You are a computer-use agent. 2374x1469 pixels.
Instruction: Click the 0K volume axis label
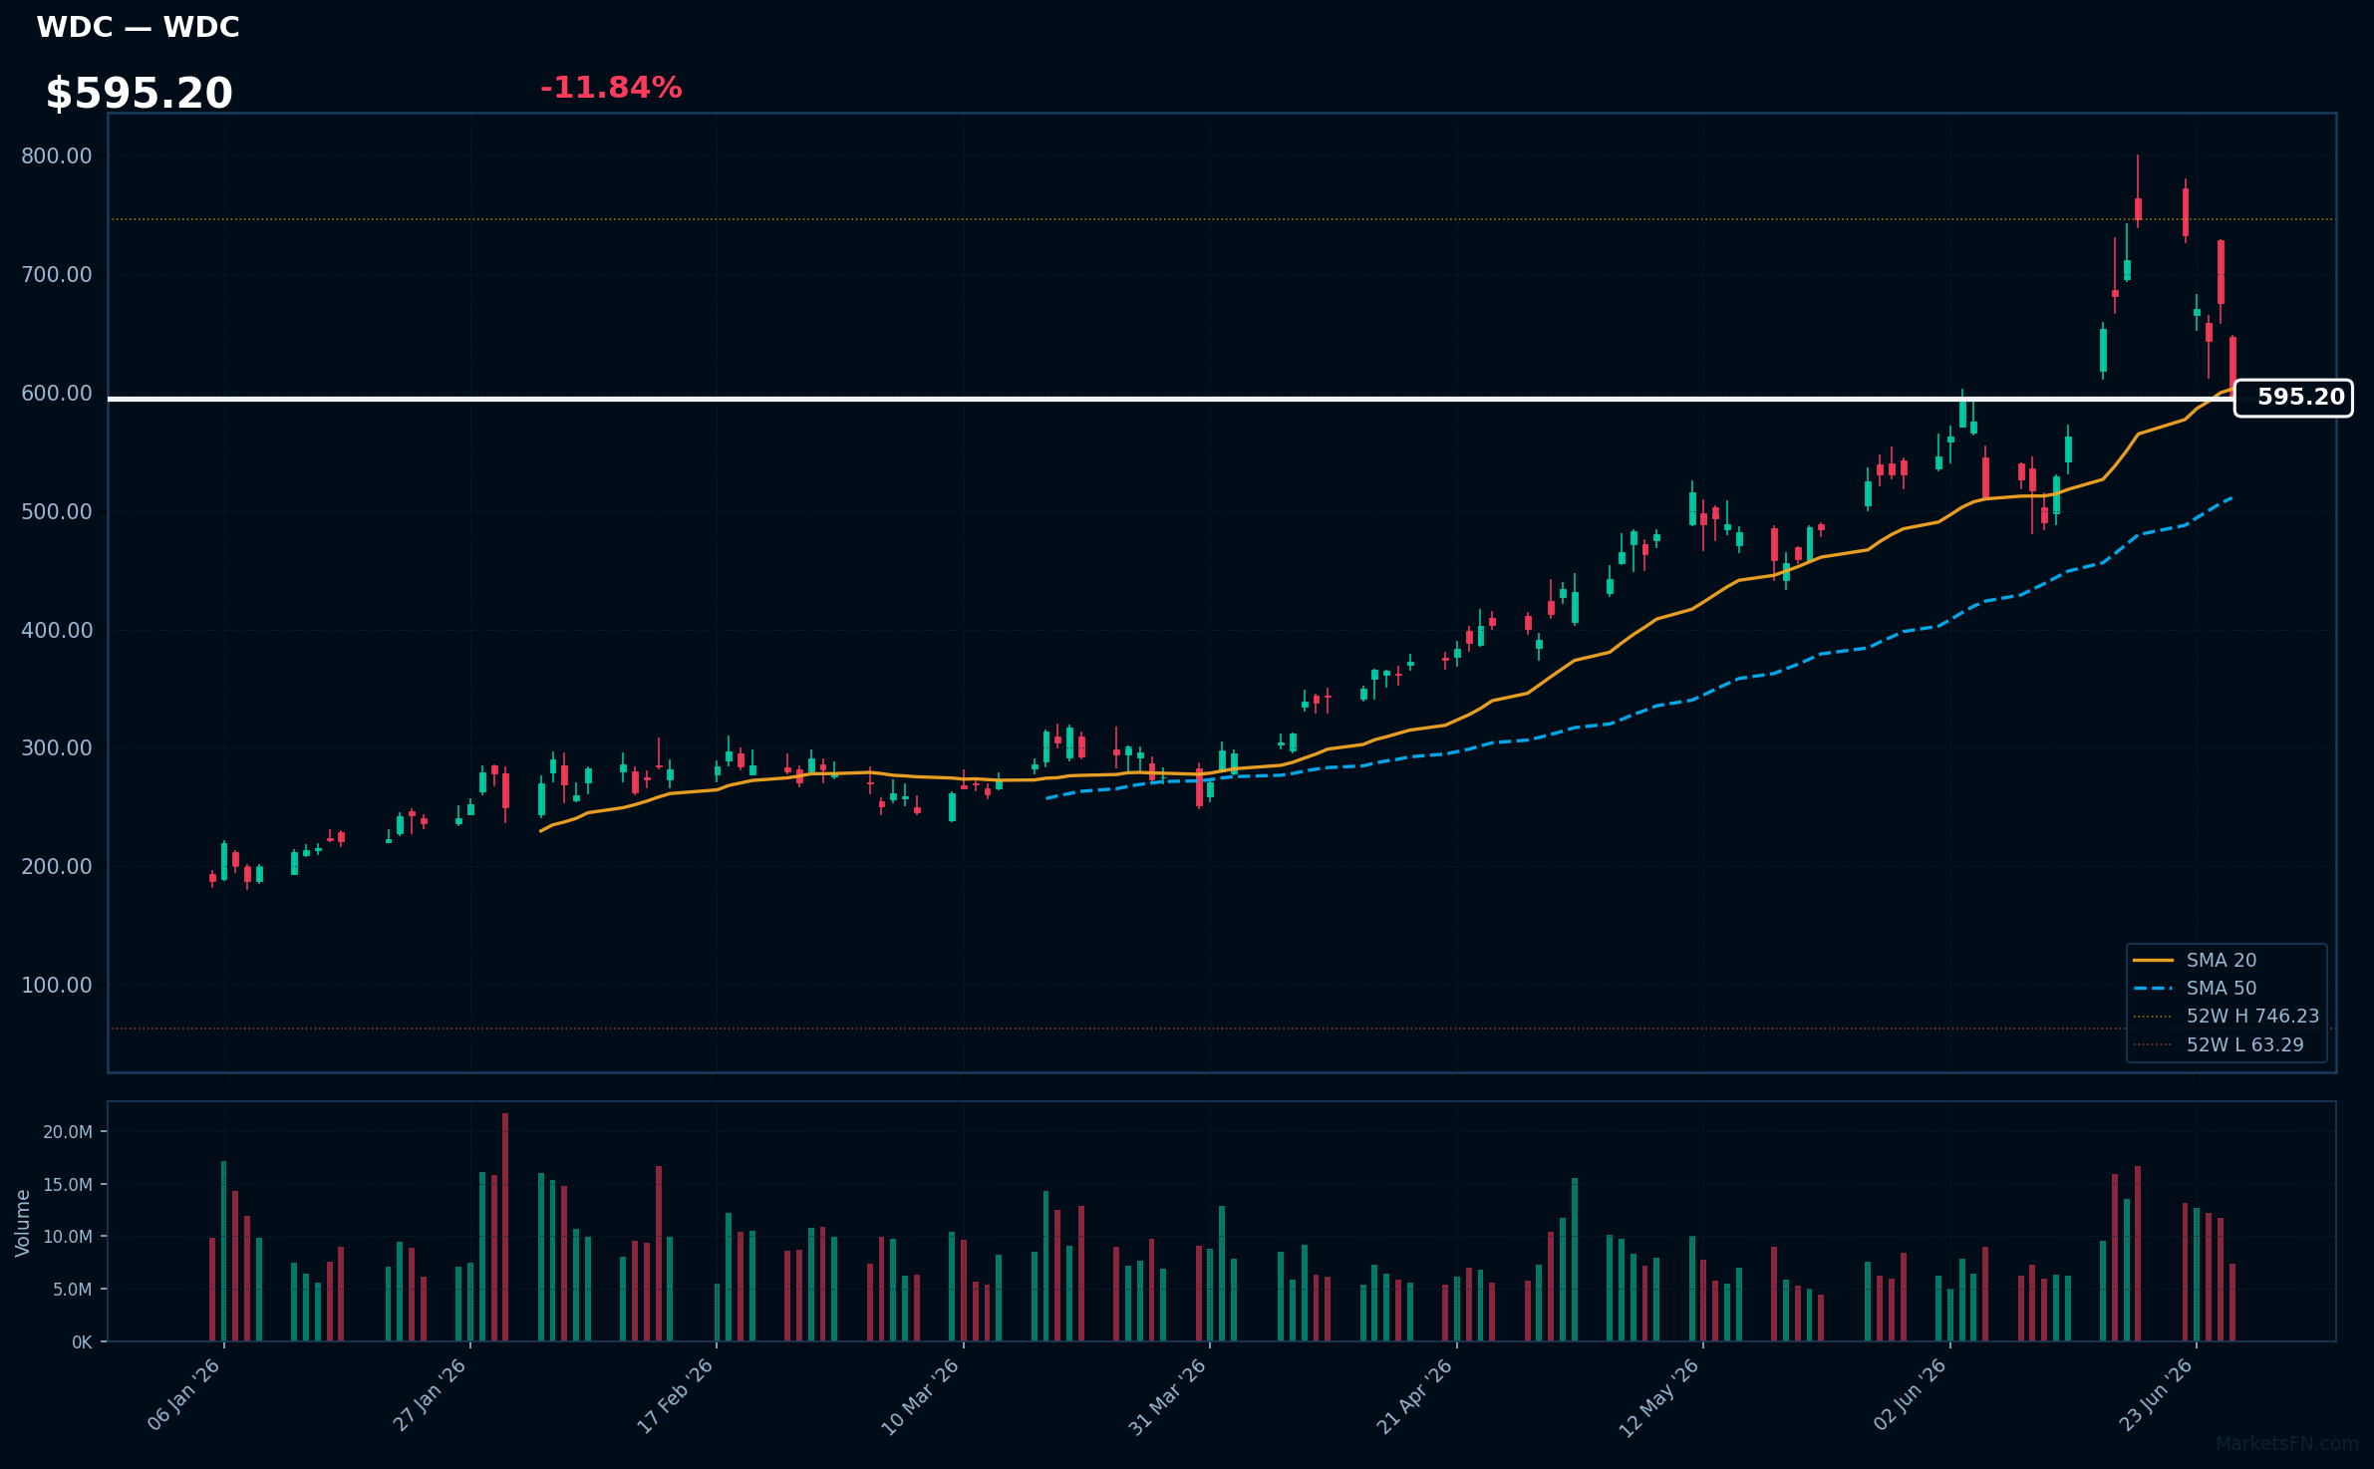click(x=82, y=1342)
